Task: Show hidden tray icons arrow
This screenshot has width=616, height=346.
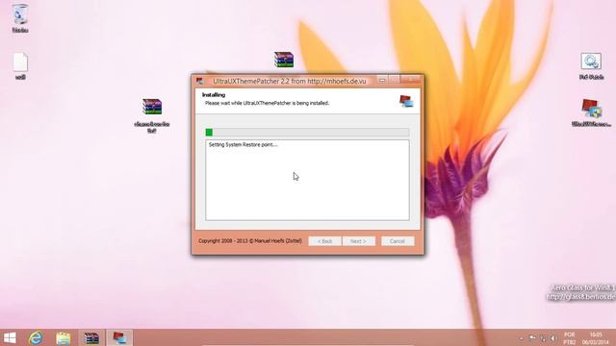Action: coord(522,338)
